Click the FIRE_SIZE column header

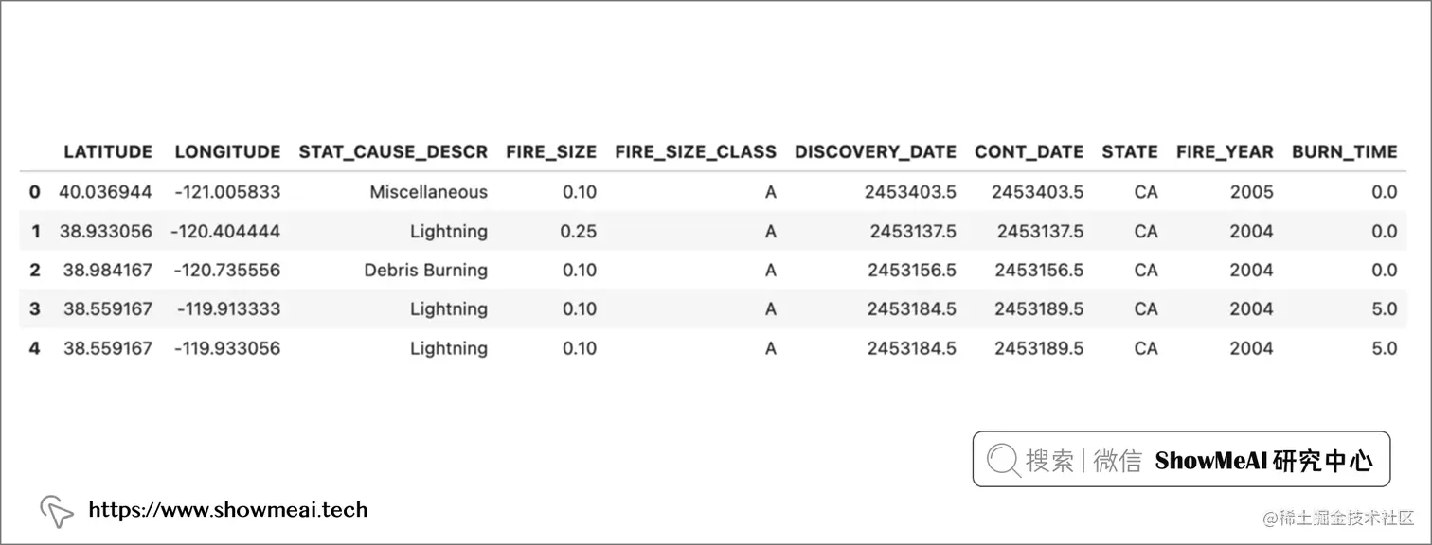(x=551, y=152)
